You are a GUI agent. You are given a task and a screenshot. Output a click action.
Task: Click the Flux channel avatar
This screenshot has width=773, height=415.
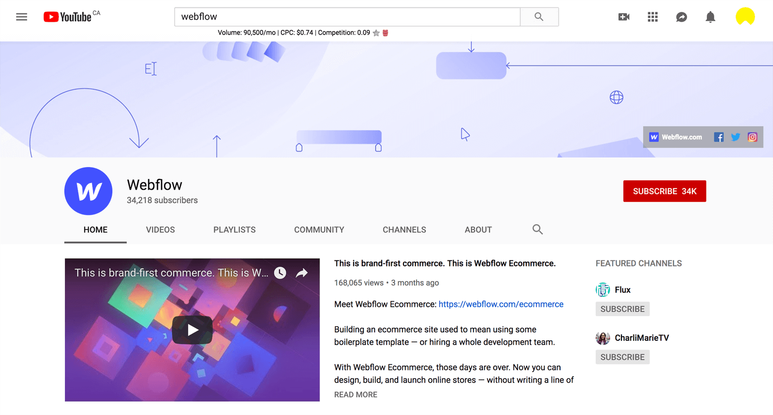603,290
